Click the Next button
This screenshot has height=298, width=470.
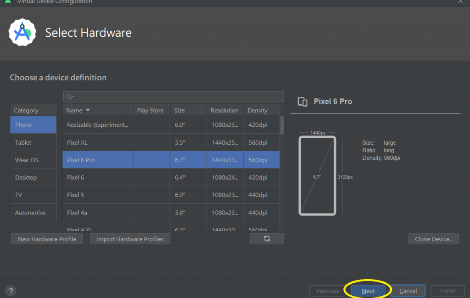[x=368, y=291]
